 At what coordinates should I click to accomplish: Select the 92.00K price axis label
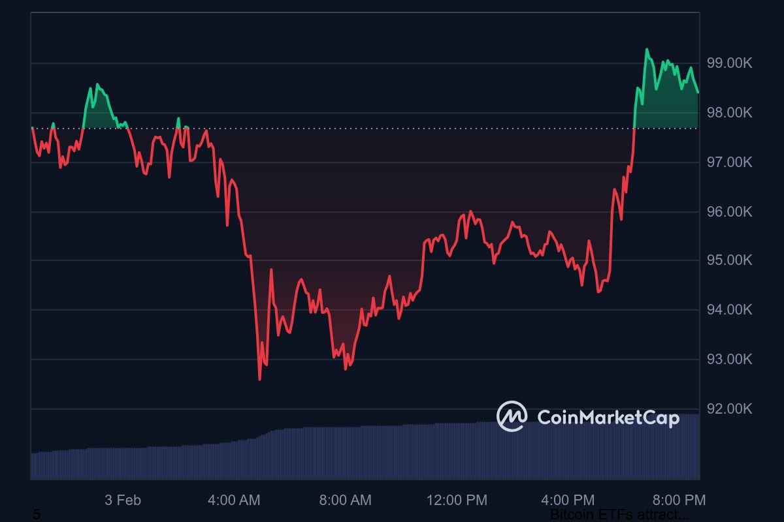coord(729,409)
